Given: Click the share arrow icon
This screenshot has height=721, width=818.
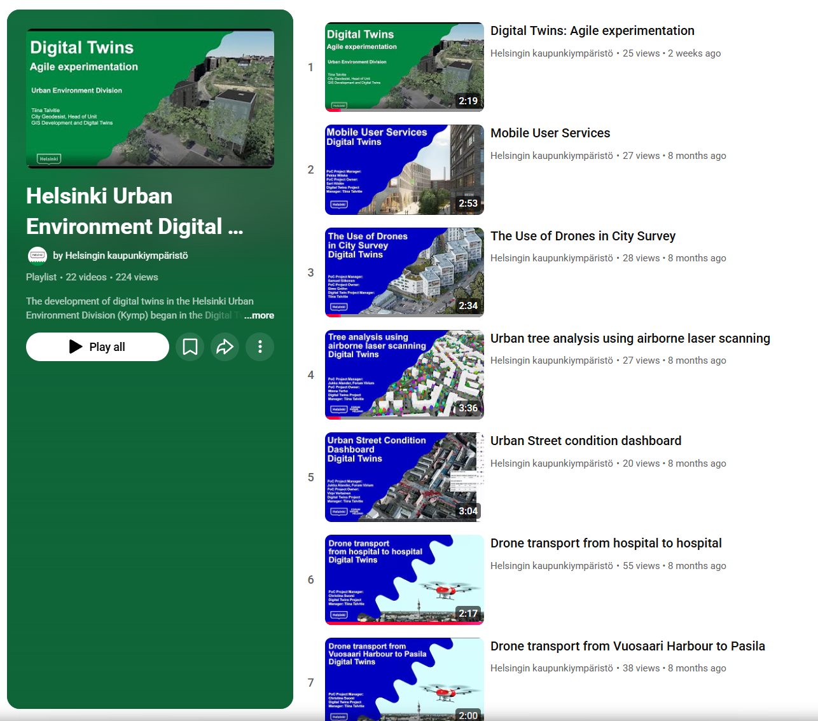Looking at the screenshot, I should (225, 347).
